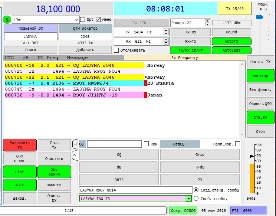
Task: Toggle the RRR checkbox
Action: pyautogui.click(x=147, y=144)
